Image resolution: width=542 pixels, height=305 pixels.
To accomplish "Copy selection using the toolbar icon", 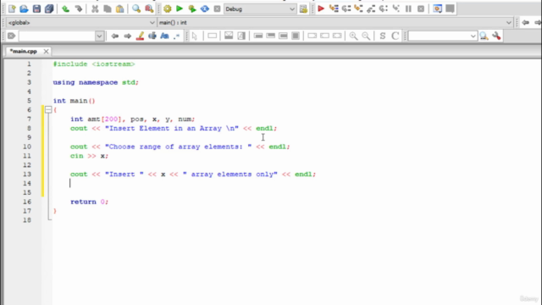I will click(108, 8).
